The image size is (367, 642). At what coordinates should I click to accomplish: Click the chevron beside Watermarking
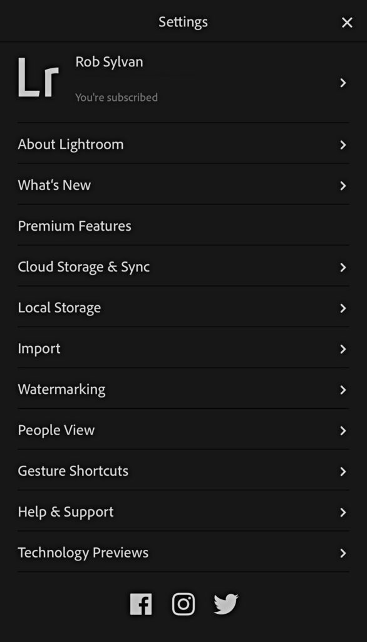click(343, 390)
